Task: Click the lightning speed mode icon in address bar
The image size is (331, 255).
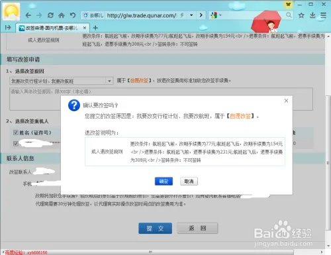Action: tap(182, 15)
